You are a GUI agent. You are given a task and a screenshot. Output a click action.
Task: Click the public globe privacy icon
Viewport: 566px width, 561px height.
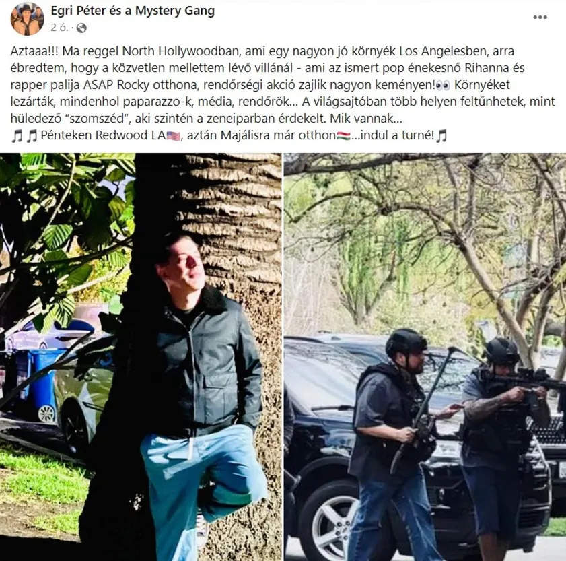[81, 28]
